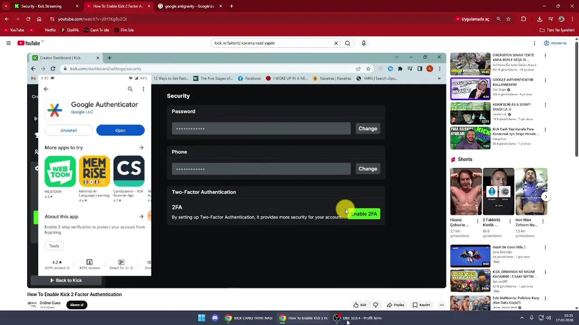Open Kızıl Ormanda Ne Kadar Kazandık thumbnail

(x=470, y=280)
